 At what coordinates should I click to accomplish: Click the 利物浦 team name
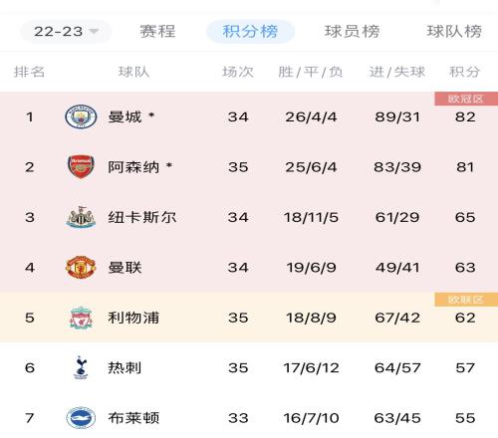(x=133, y=318)
